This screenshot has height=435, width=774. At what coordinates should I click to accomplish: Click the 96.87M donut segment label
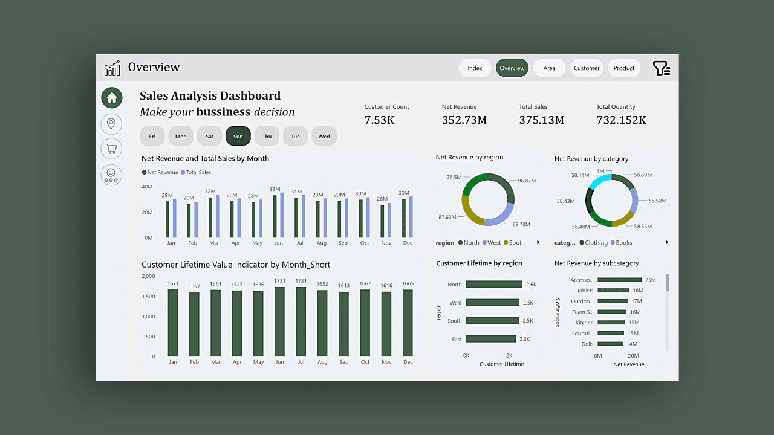(527, 181)
